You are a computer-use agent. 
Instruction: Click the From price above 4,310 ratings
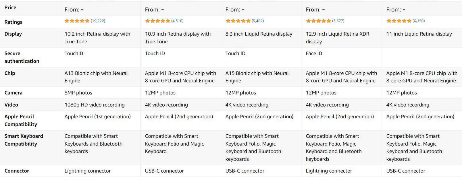(x=154, y=9)
